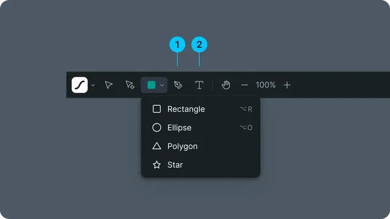Select the Move arrow tool
Image resolution: width=390 pixels, height=219 pixels.
tap(108, 85)
